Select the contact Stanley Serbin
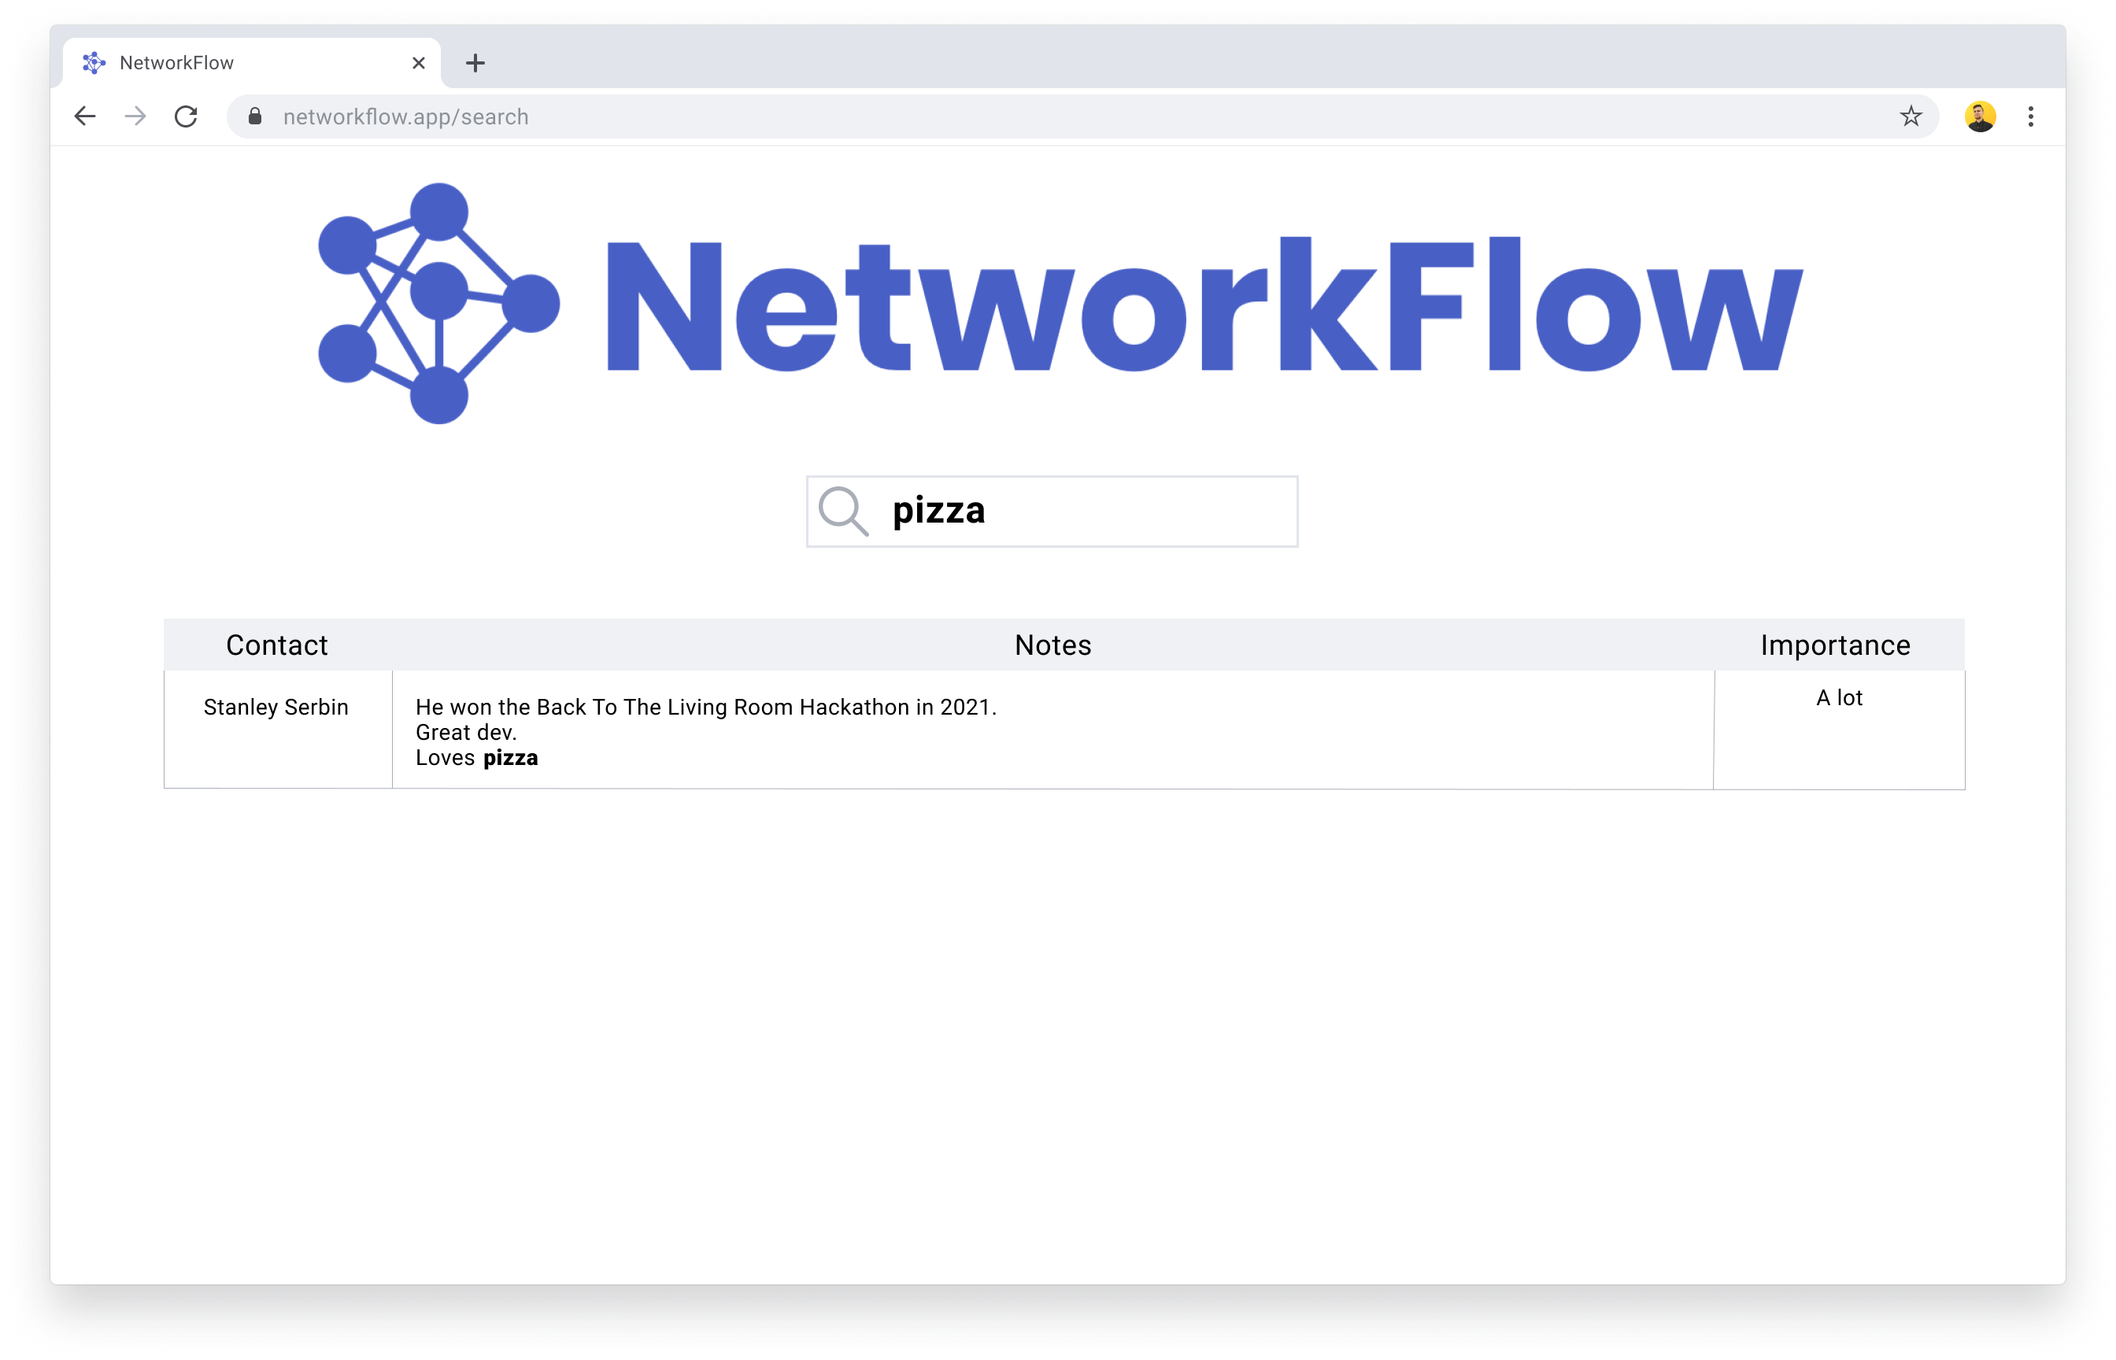The image size is (2116, 1360). (x=276, y=707)
